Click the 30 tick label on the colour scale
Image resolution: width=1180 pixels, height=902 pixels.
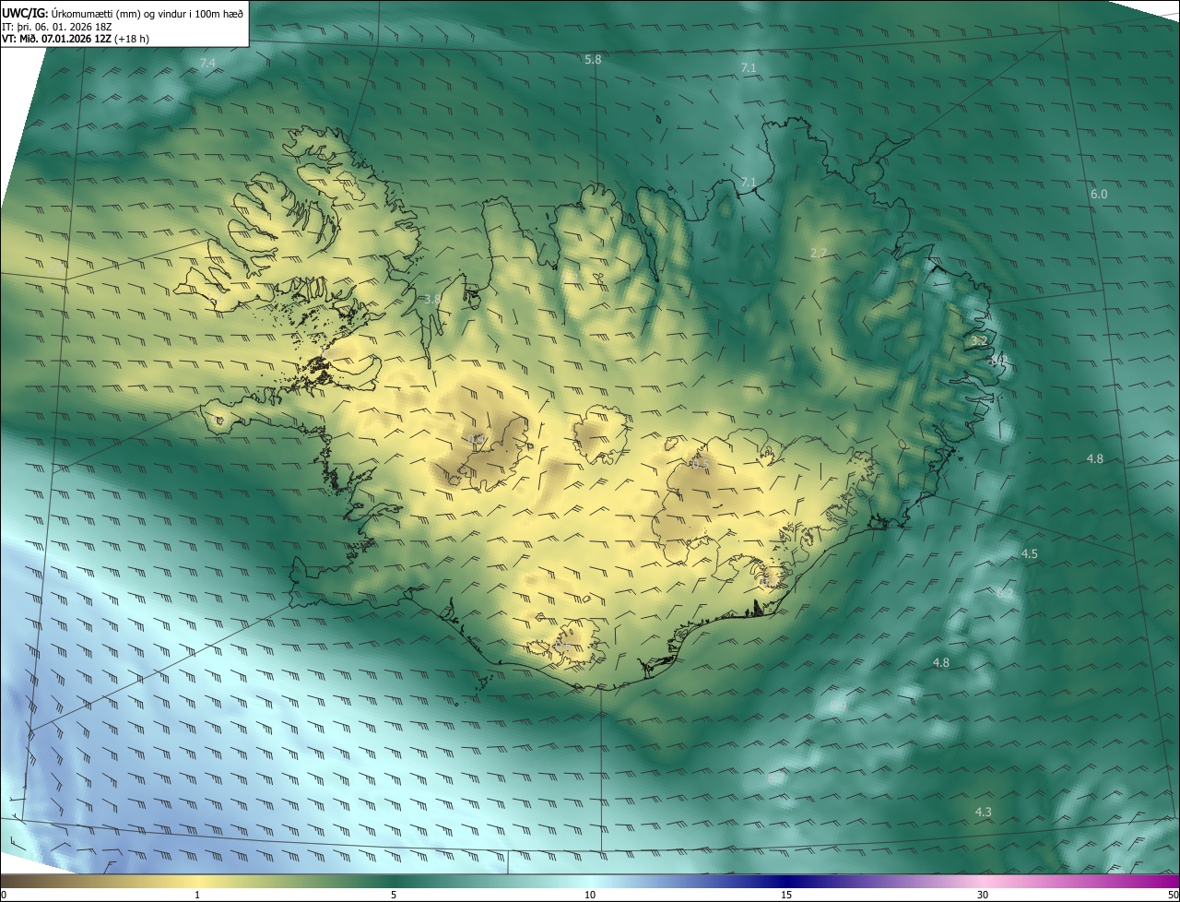(x=983, y=896)
